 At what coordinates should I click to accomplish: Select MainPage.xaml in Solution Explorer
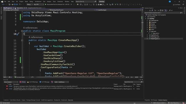[155, 37]
